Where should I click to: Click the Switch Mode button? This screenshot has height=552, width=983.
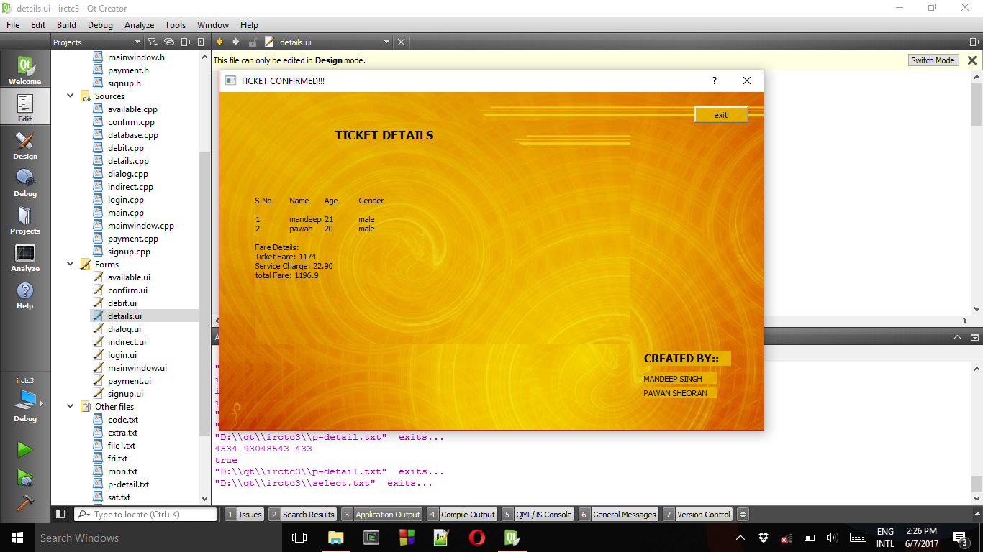coord(933,60)
